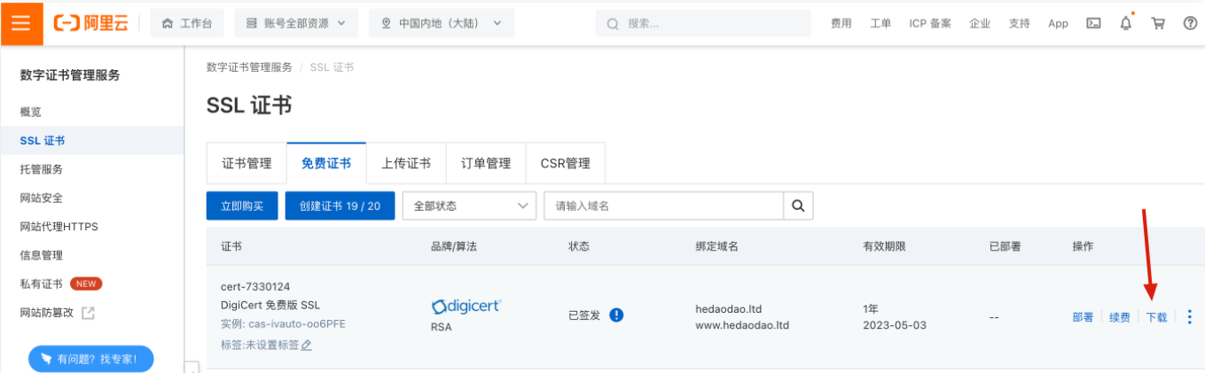1205x373 pixels.
Task: Open App in the top menu
Action: coord(1058,24)
